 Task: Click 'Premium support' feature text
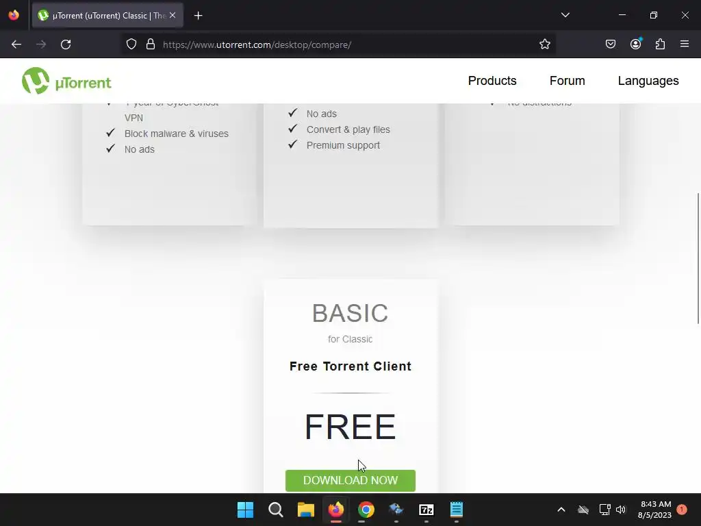point(343,145)
